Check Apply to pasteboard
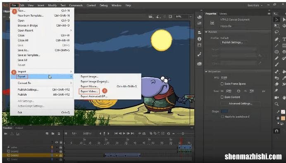This screenshot has height=163, width=286. (222, 116)
